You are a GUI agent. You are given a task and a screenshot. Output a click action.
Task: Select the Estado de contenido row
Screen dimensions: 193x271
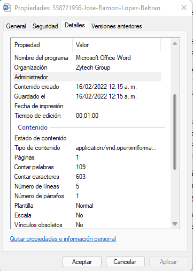click(87, 138)
